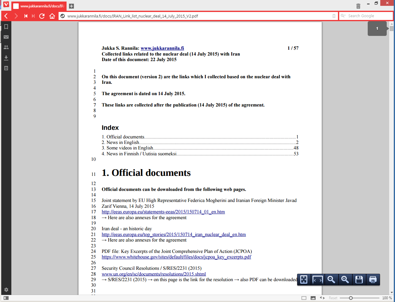Bookmark this page from address bar
The width and height of the screenshot is (395, 302).
click(x=334, y=16)
